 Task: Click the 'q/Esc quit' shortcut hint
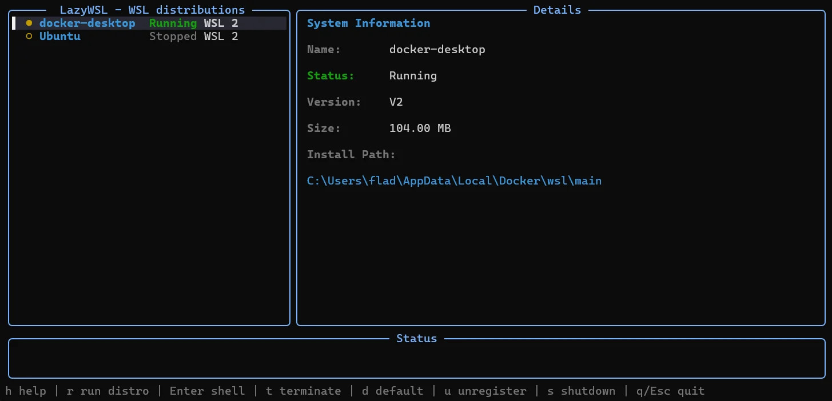pyautogui.click(x=671, y=391)
